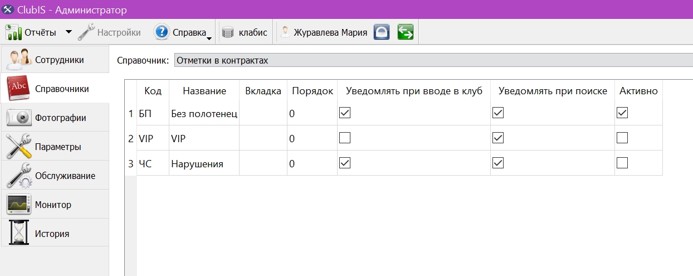Select row number 2 header
This screenshot has height=276, width=693.
[x=131, y=138]
